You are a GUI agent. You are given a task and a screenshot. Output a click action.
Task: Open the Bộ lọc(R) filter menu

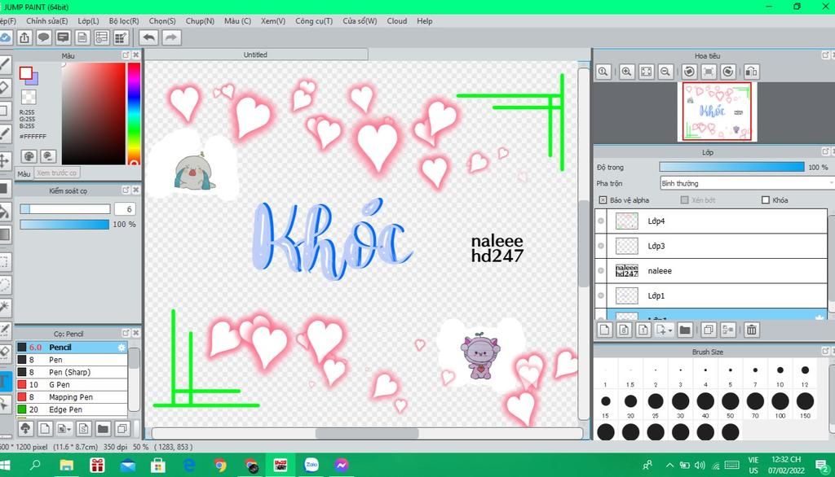[x=124, y=20]
